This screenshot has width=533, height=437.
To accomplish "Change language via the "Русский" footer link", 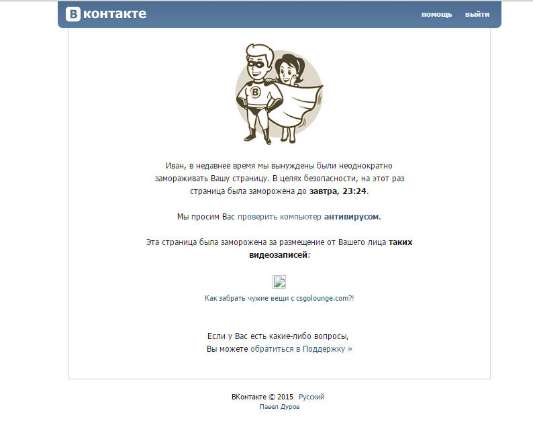I will pyautogui.click(x=311, y=397).
